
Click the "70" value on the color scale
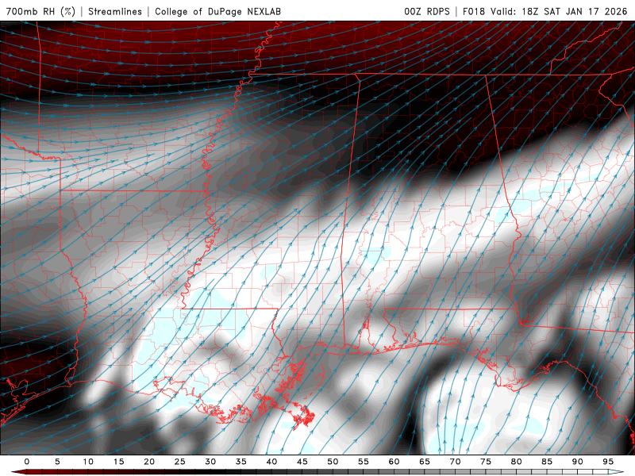coord(455,462)
